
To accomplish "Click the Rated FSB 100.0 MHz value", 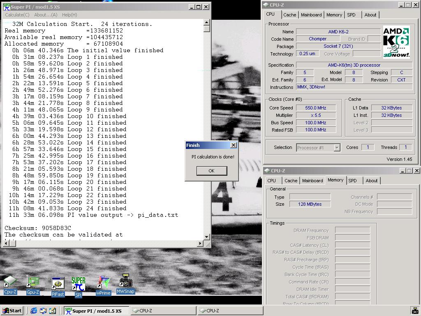I will point(316,130).
